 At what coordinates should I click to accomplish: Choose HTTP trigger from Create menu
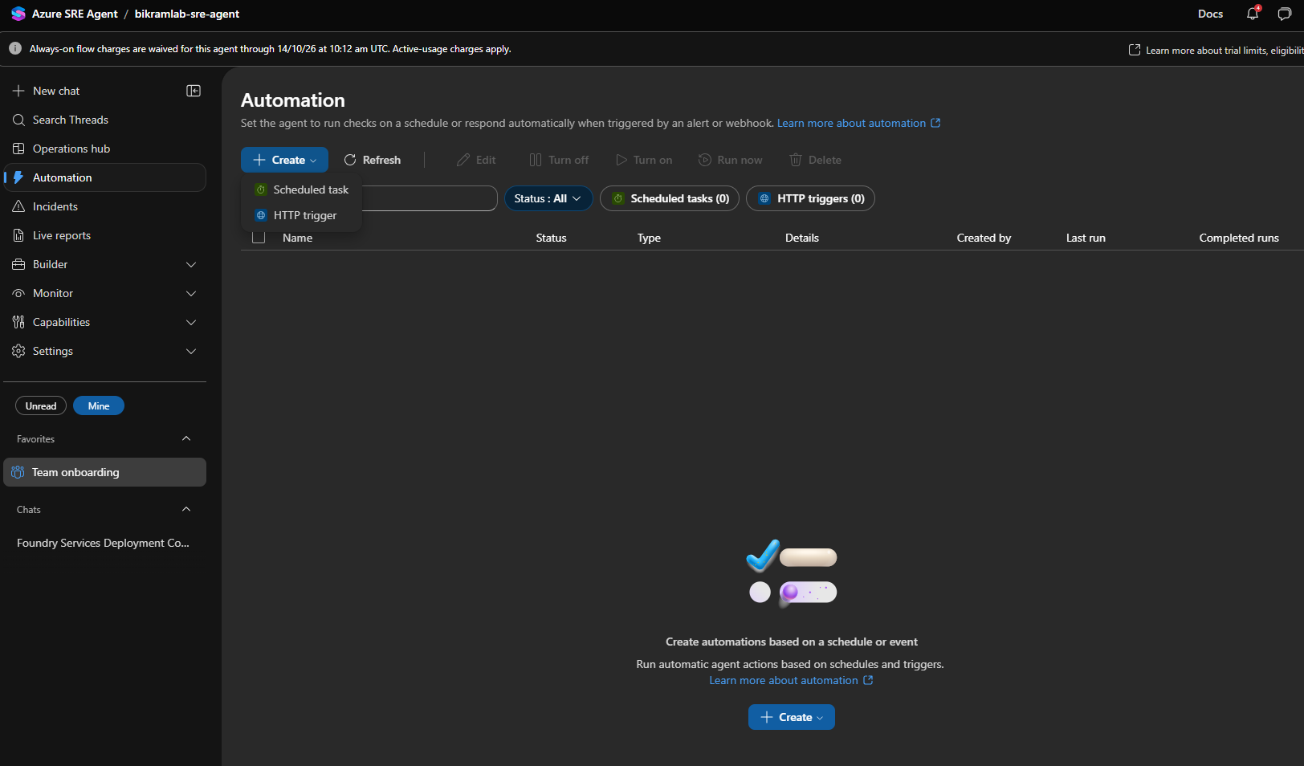pyautogui.click(x=302, y=215)
